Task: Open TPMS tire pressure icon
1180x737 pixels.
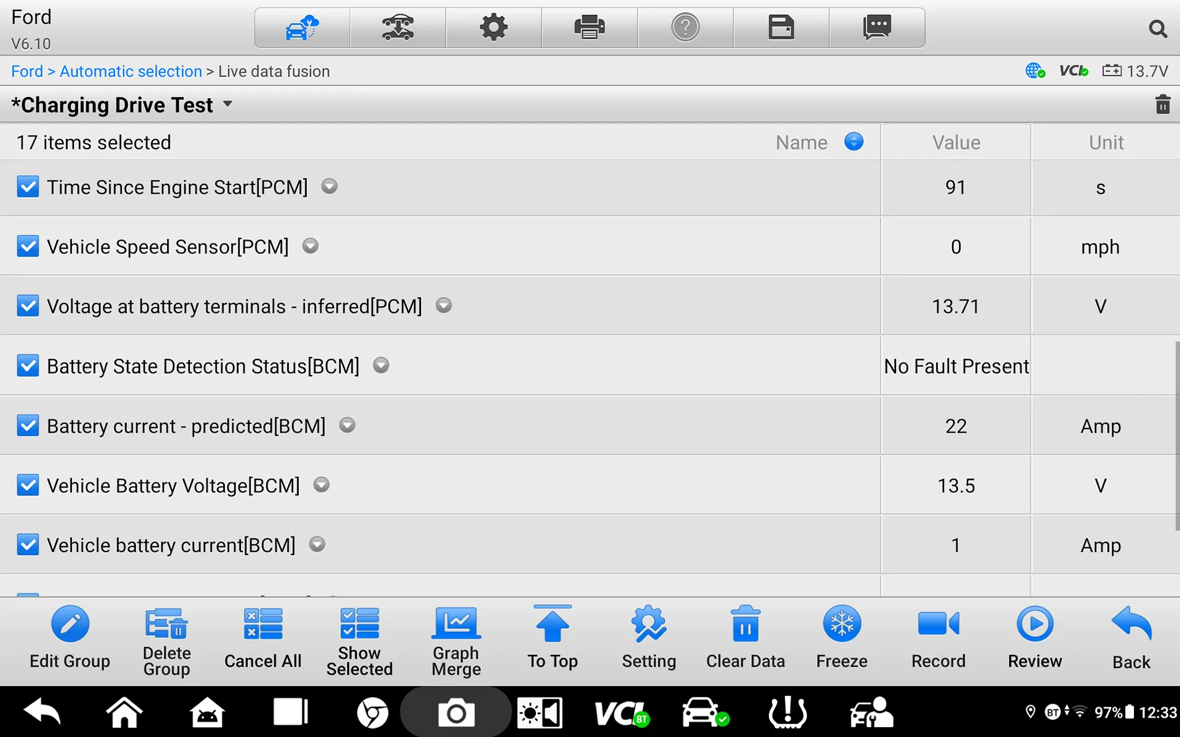Action: (787, 712)
